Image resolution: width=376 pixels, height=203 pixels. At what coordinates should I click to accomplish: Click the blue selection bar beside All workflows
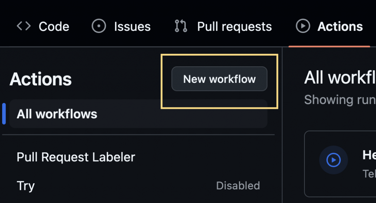[x=4, y=114]
